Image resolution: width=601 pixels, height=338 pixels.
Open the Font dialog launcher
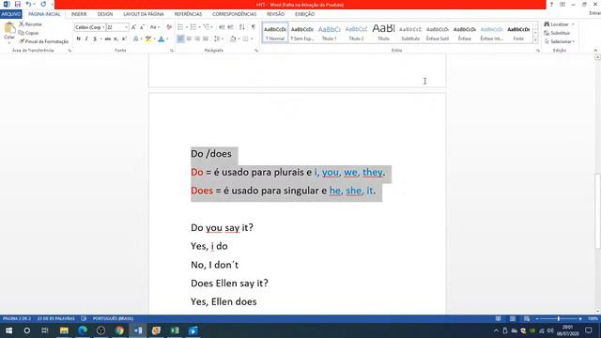171,50
